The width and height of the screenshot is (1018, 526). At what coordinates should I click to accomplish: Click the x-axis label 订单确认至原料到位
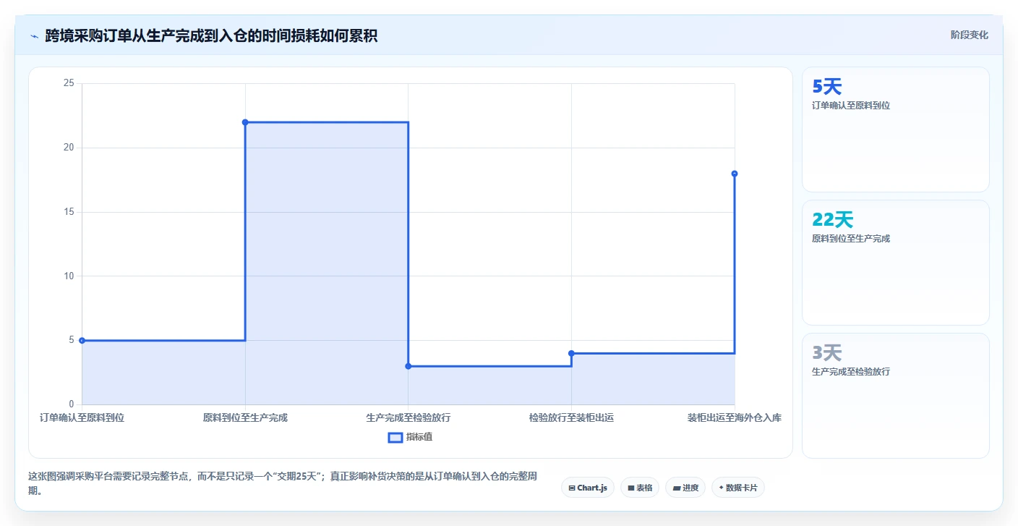click(x=82, y=417)
